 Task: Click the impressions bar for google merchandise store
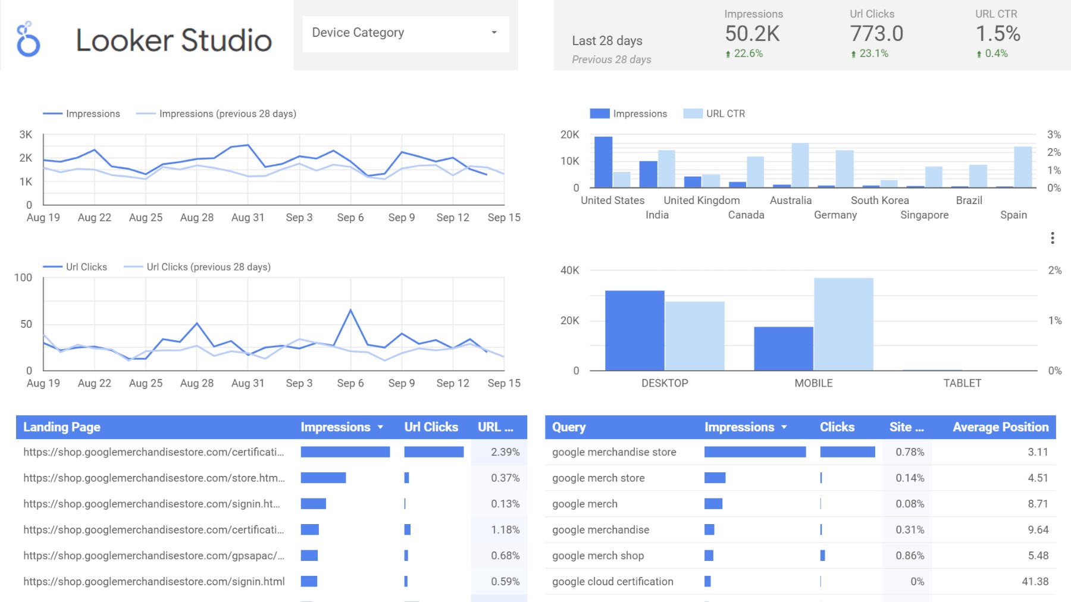pyautogui.click(x=755, y=452)
